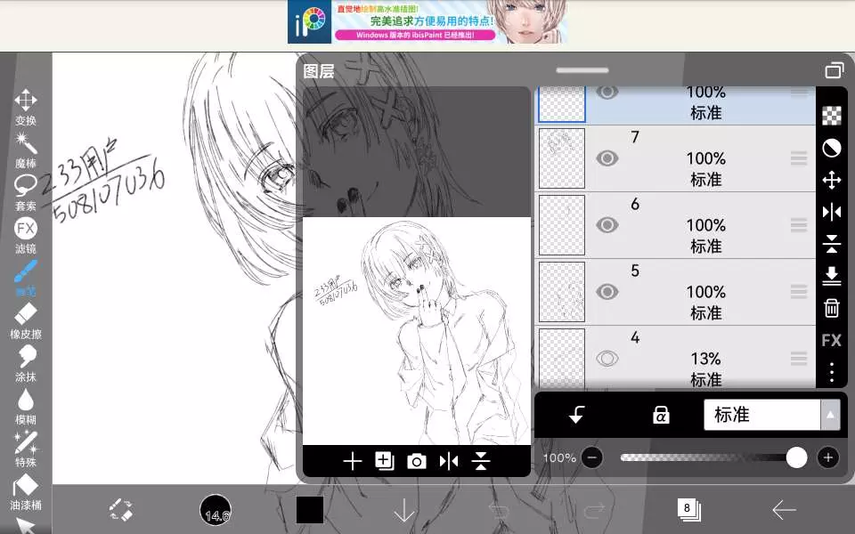Viewport: 855px width, 534px height.
Task: Select layer 6 thumbnail
Action: [562, 225]
